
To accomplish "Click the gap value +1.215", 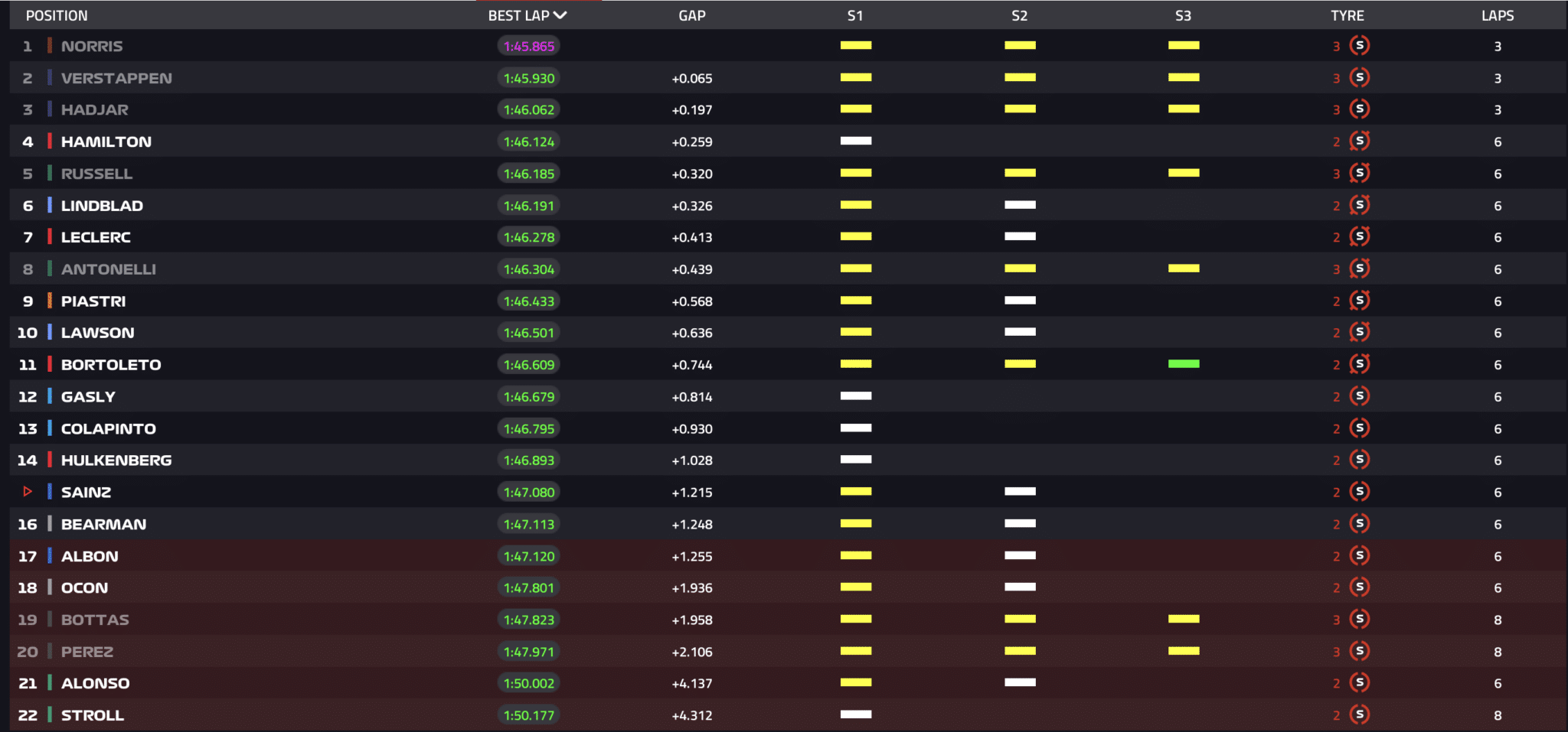I will 692,493.
